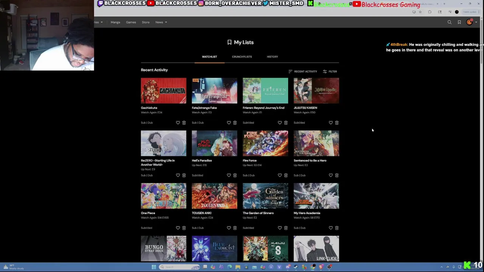This screenshot has width=484, height=272.
Task: Open the Filter options
Action: pyautogui.click(x=330, y=71)
